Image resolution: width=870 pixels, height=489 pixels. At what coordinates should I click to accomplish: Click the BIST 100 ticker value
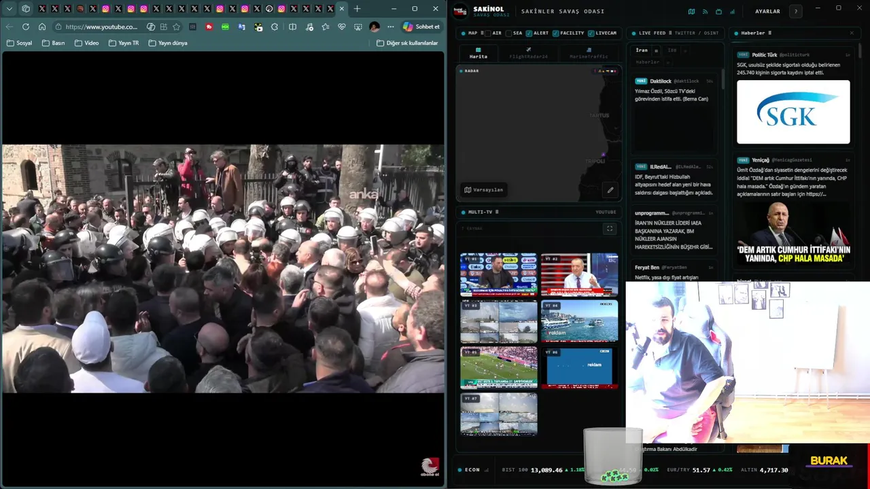(546, 470)
